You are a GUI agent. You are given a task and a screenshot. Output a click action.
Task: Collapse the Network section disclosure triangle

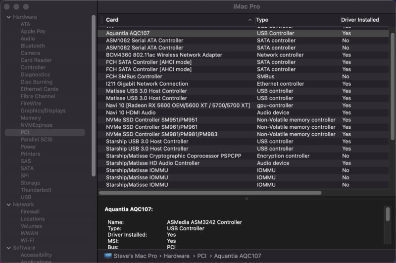[8, 204]
